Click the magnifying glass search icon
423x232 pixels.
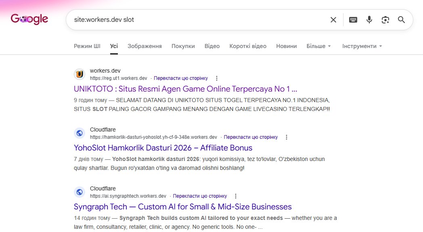[x=402, y=20]
